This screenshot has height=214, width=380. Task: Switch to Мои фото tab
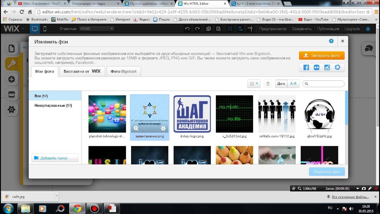(x=45, y=71)
